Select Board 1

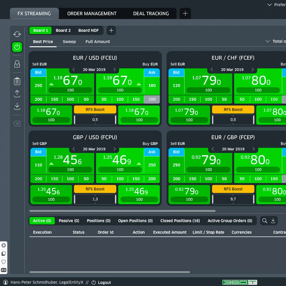pos(41,30)
